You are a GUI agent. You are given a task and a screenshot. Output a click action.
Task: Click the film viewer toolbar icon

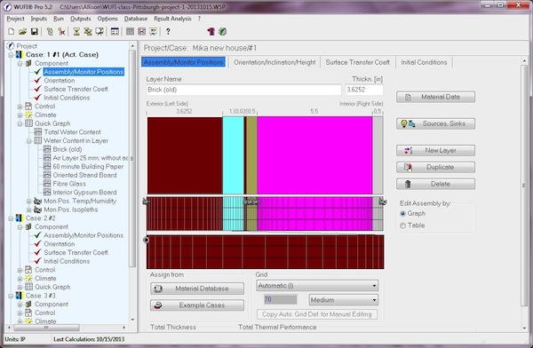[x=154, y=32]
